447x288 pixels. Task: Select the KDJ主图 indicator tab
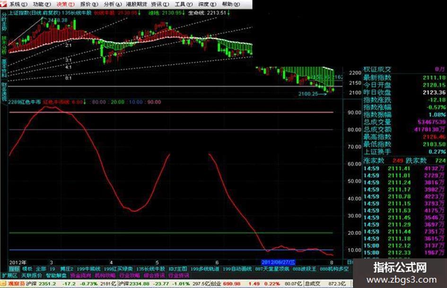click(177, 269)
